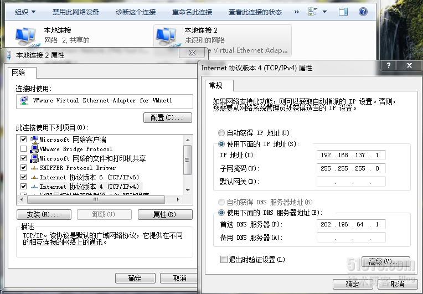The image size is (423, 294).
Task: Click the VMware adapter icon in 连接时使用
Action: pos(24,100)
